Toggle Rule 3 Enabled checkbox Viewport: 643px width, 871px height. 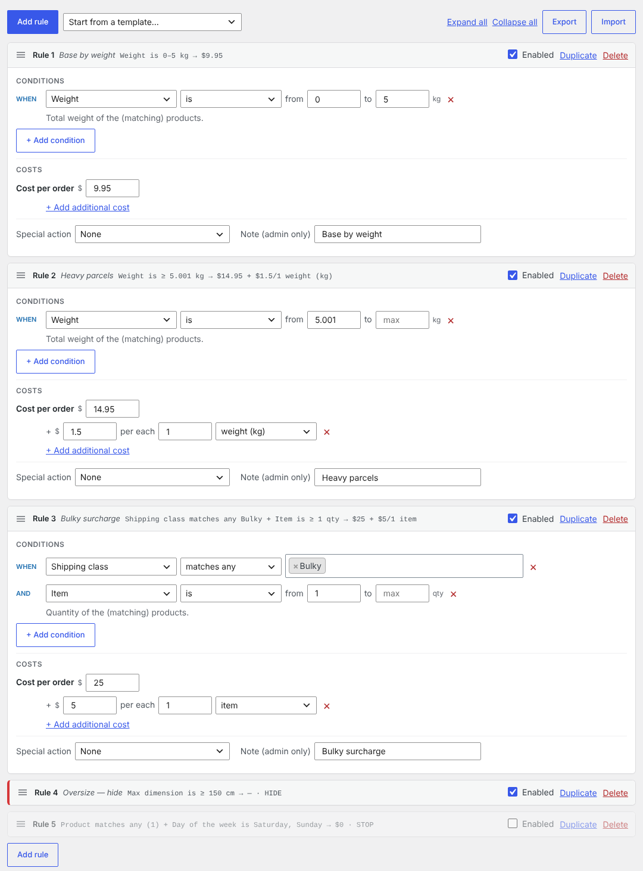tap(513, 518)
